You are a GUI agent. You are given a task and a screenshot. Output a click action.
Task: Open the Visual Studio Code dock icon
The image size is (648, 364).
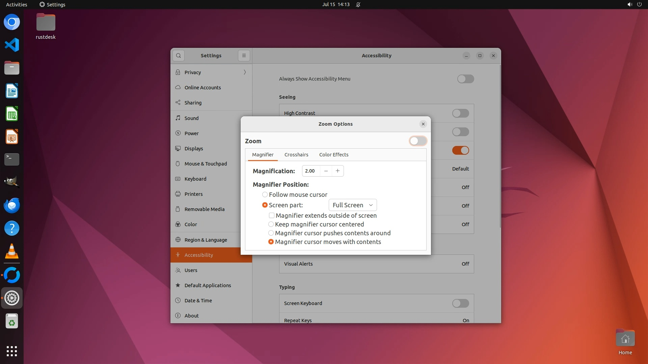click(12, 45)
